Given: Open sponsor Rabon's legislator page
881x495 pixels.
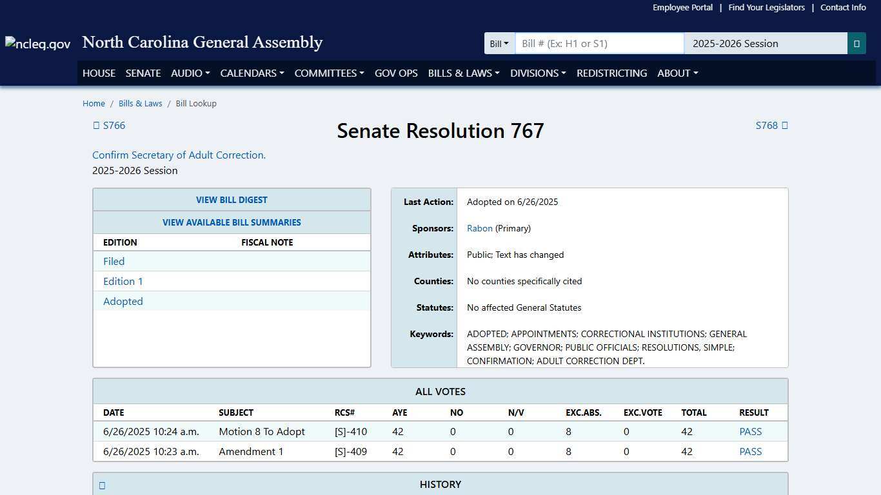Looking at the screenshot, I should [479, 228].
